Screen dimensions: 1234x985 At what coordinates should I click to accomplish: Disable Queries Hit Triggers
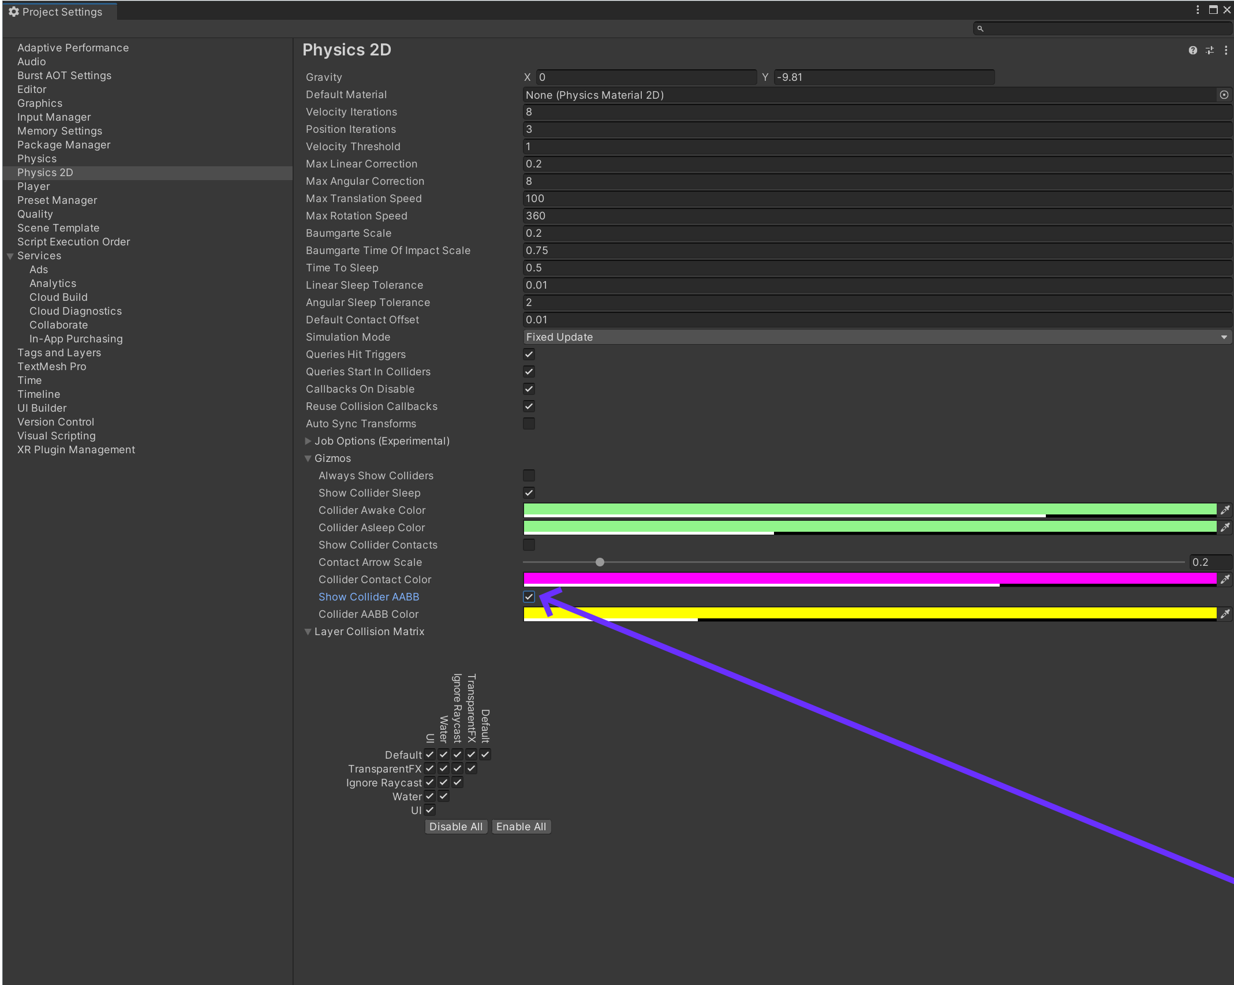[x=528, y=354]
